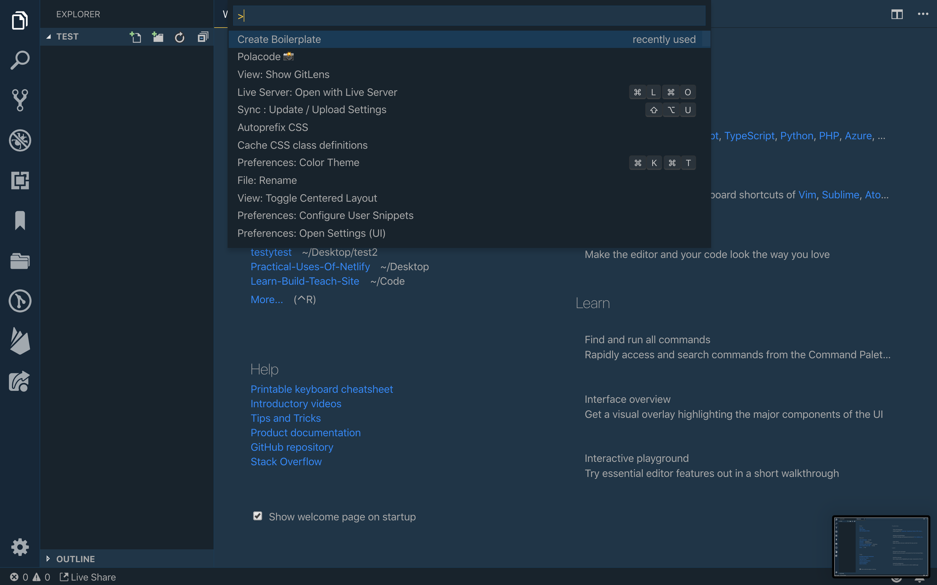This screenshot has width=937, height=585.
Task: Click the command palette input field
Action: [x=469, y=16]
